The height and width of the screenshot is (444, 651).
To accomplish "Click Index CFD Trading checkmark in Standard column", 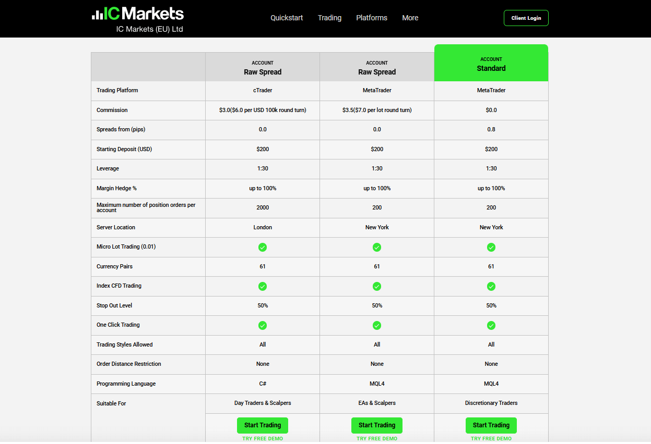I will [491, 286].
